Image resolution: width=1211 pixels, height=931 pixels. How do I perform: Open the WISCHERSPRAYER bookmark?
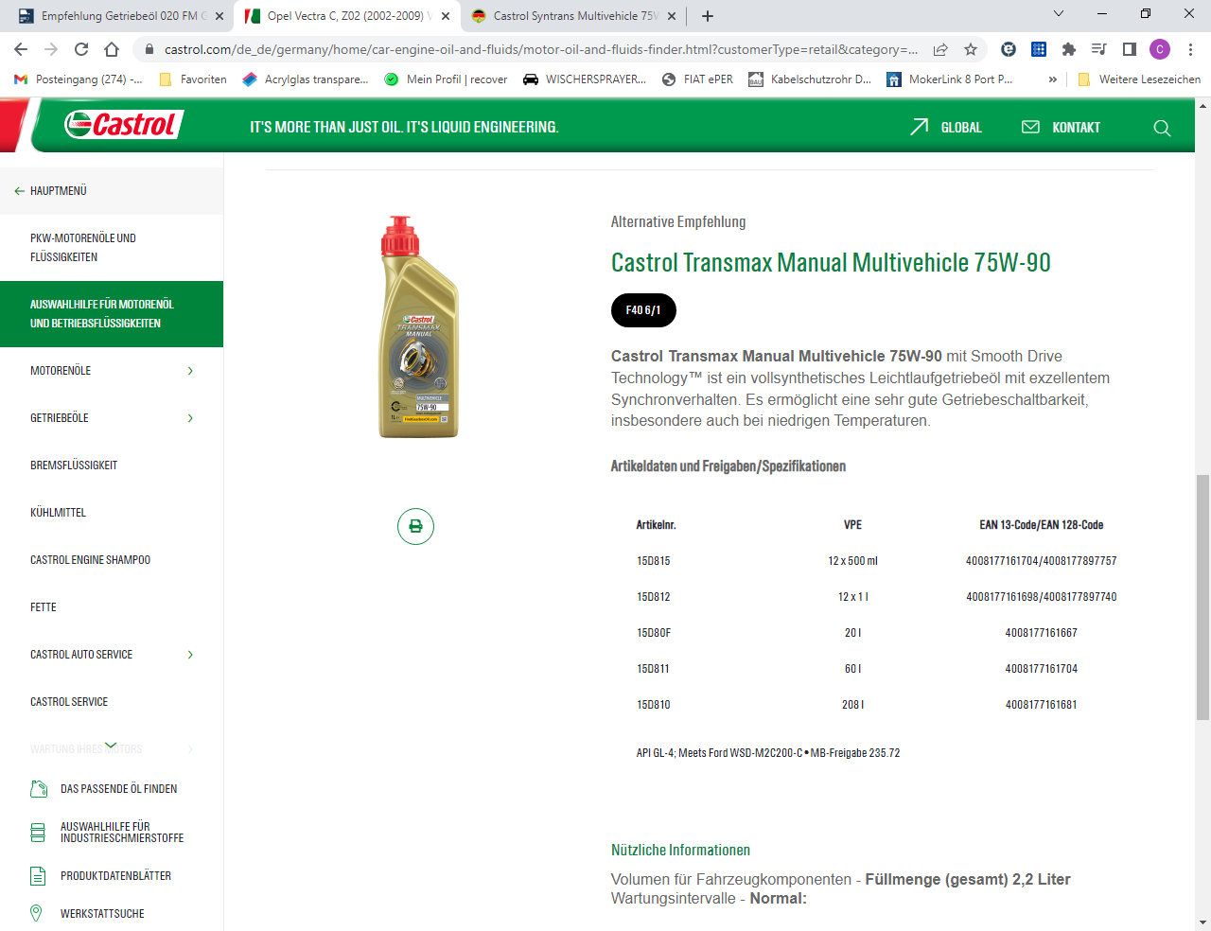coord(585,79)
